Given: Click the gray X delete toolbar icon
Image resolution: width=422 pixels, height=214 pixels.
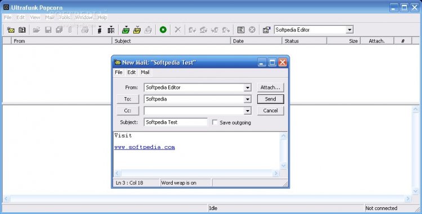Looking at the screenshot, I should (x=178, y=30).
